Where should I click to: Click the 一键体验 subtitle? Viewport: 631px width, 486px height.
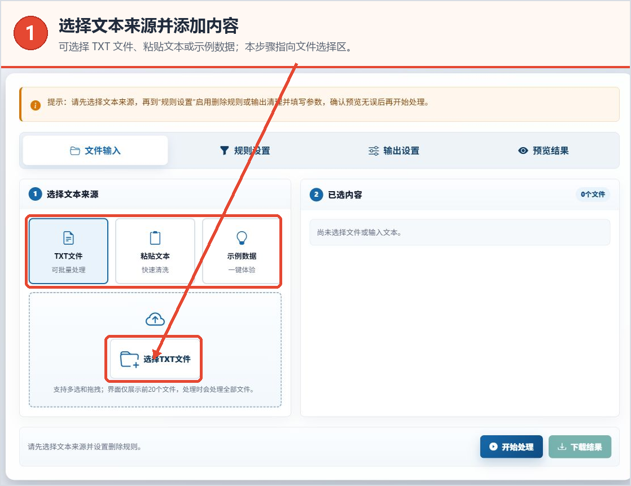click(242, 269)
